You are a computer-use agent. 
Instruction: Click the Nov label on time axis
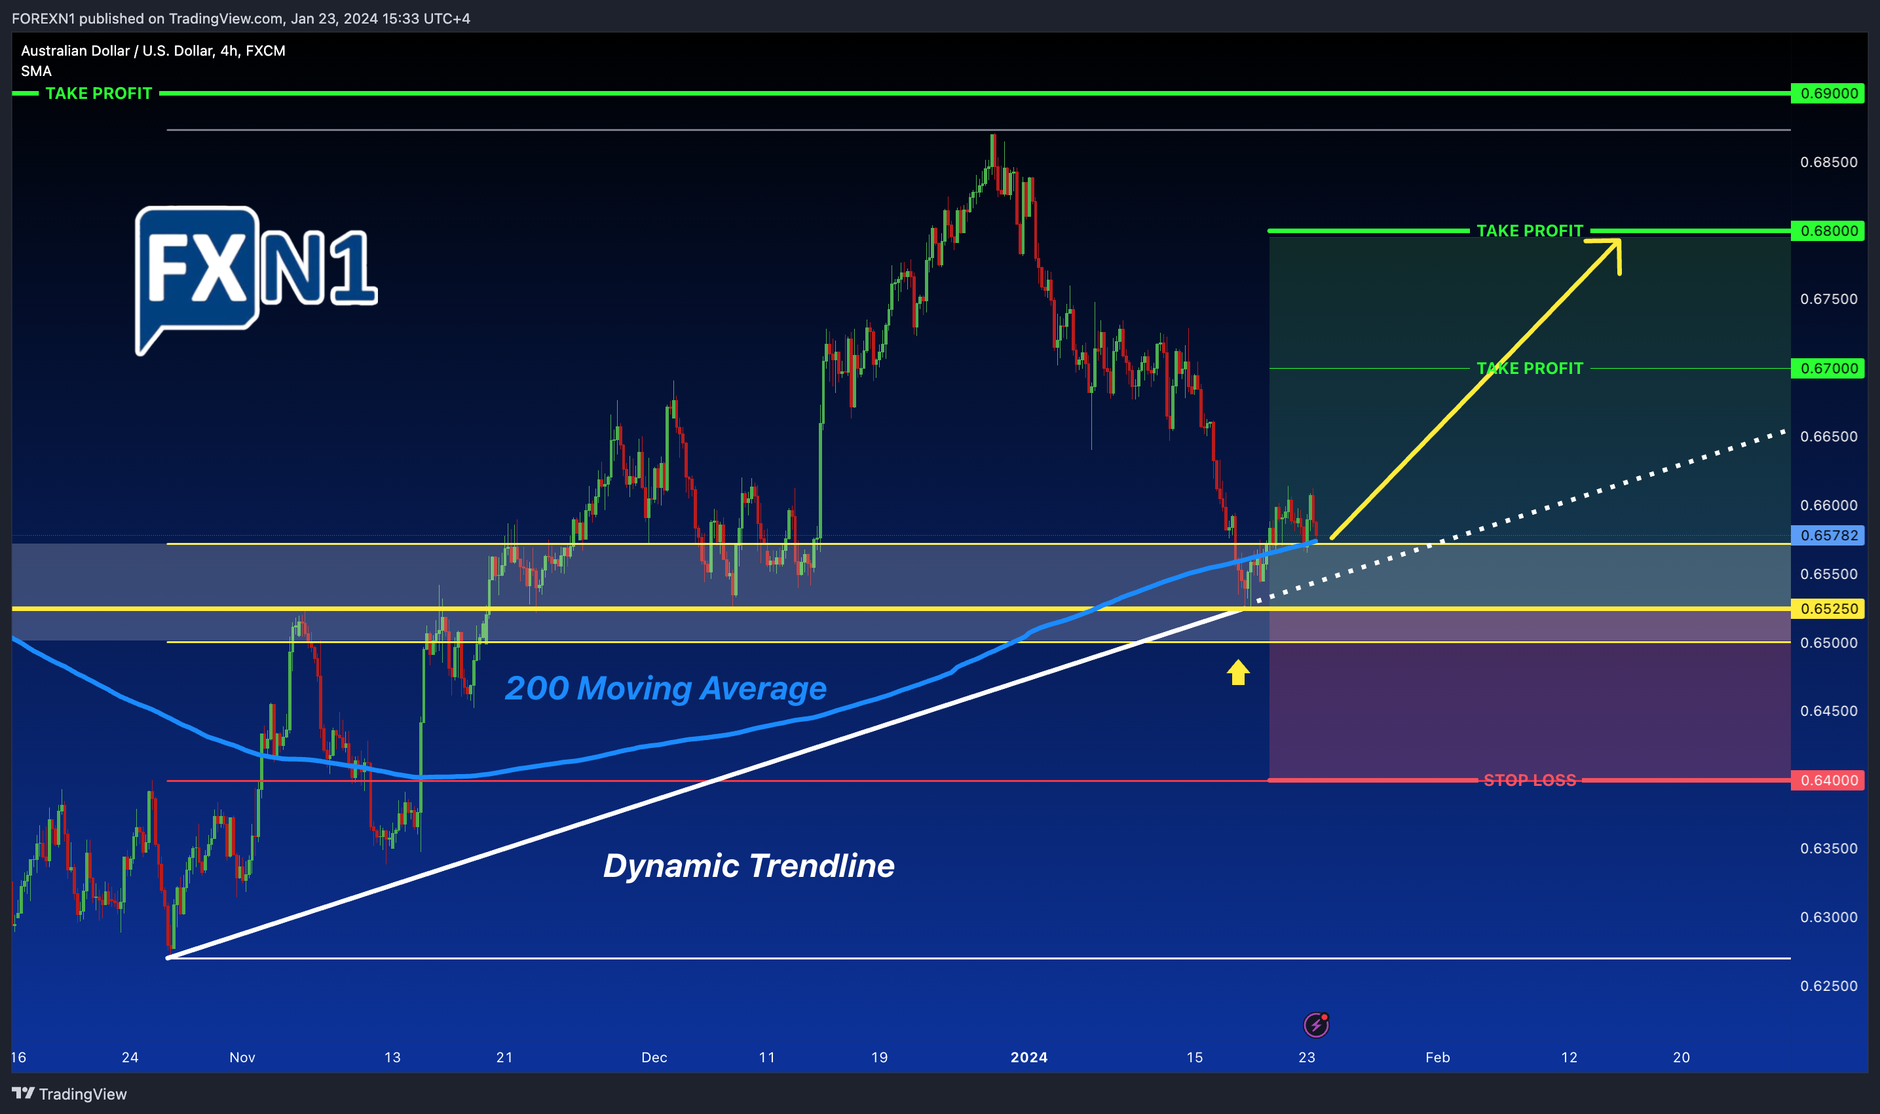pyautogui.click(x=242, y=1057)
